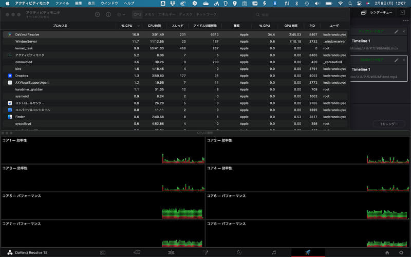
Task: Select the DaVinci Resolve process row
Action: 175,34
